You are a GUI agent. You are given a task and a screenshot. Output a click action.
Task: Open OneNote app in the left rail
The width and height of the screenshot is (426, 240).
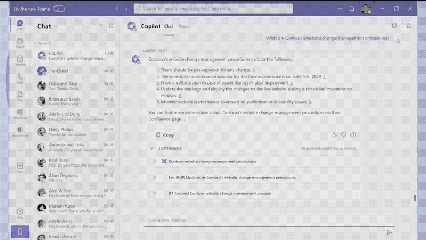pos(20,114)
